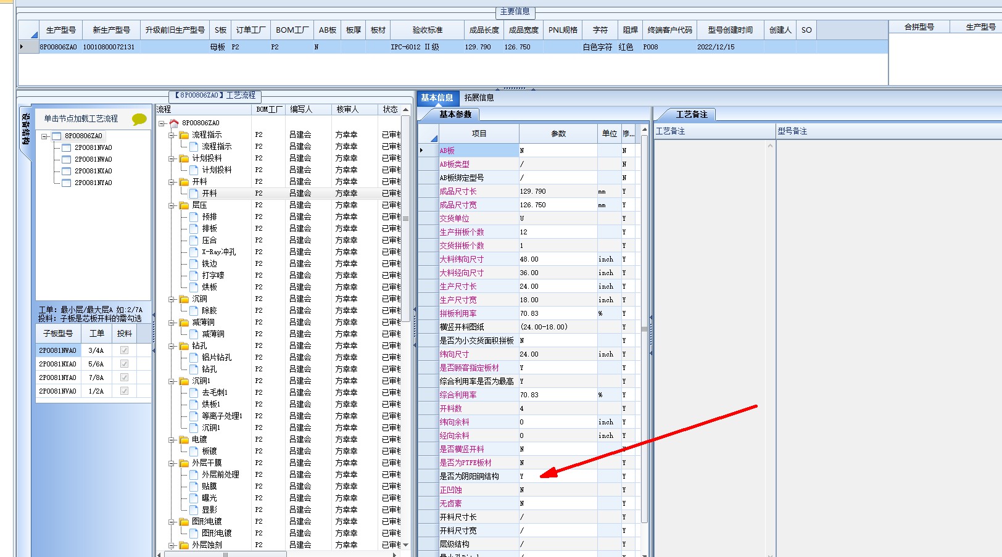Click the 型号创建时间 column header
Image resolution: width=1002 pixels, height=557 pixels.
[x=730, y=30]
